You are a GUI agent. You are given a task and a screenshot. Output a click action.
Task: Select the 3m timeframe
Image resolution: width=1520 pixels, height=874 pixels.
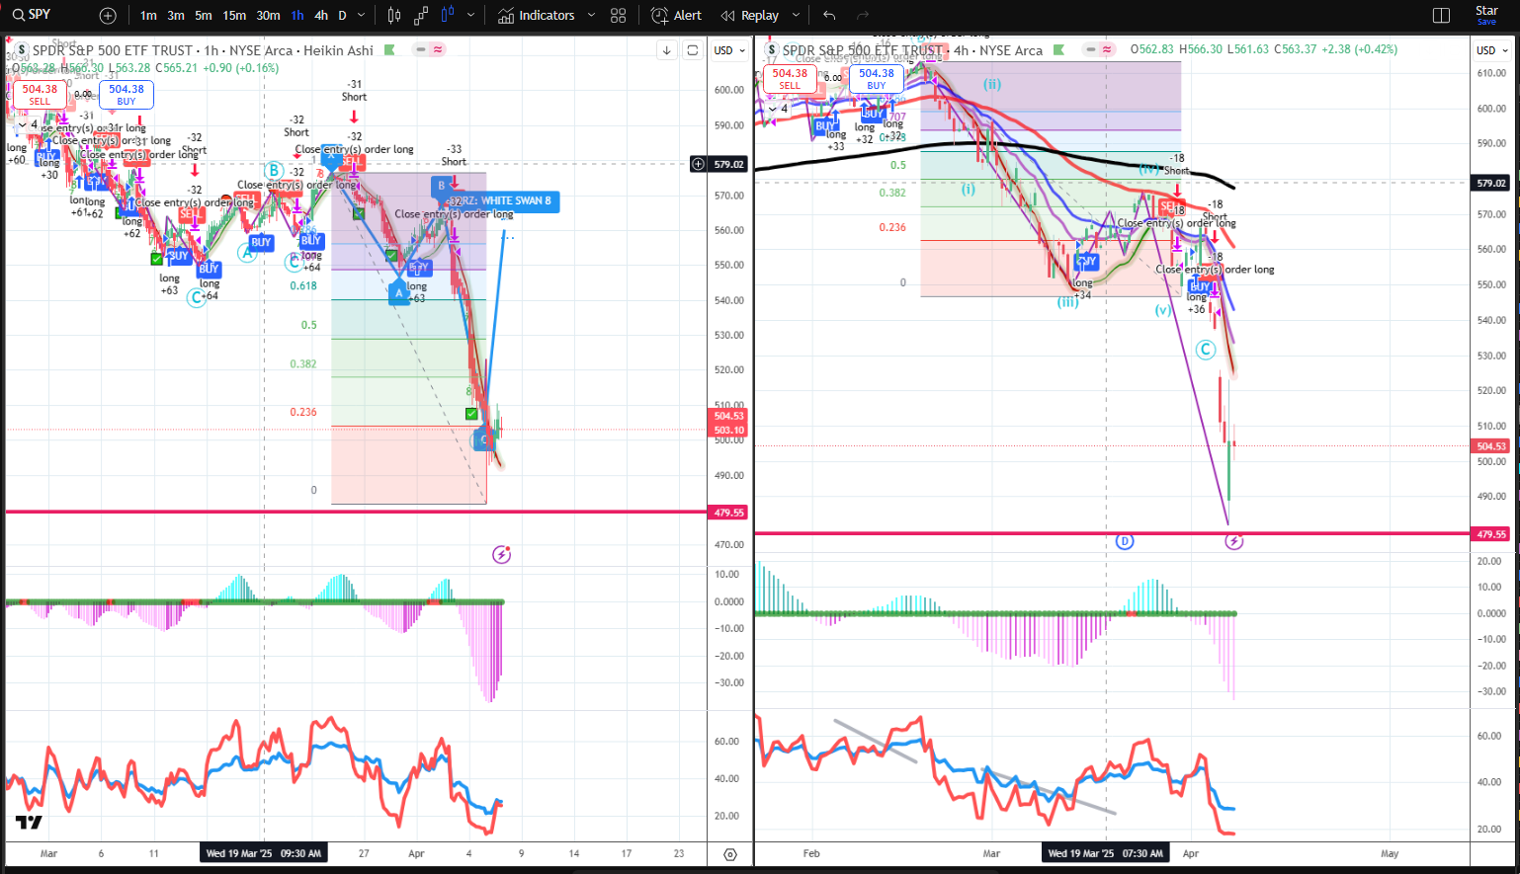coord(176,16)
